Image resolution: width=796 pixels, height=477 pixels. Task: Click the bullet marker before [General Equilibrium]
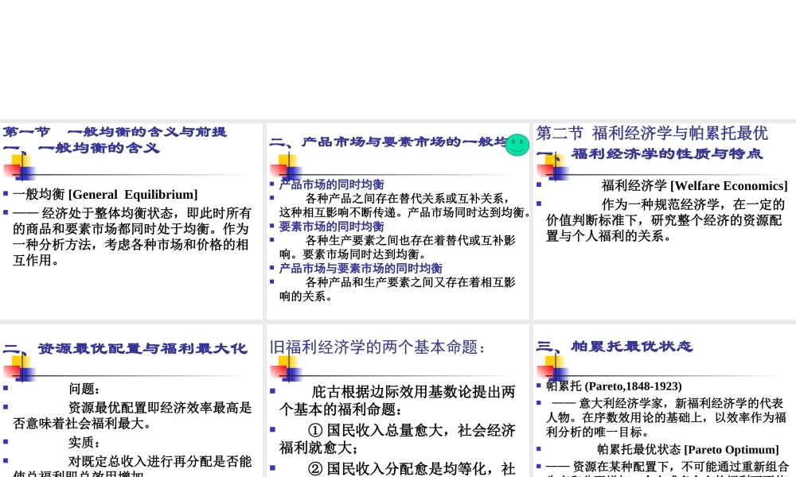click(x=7, y=194)
